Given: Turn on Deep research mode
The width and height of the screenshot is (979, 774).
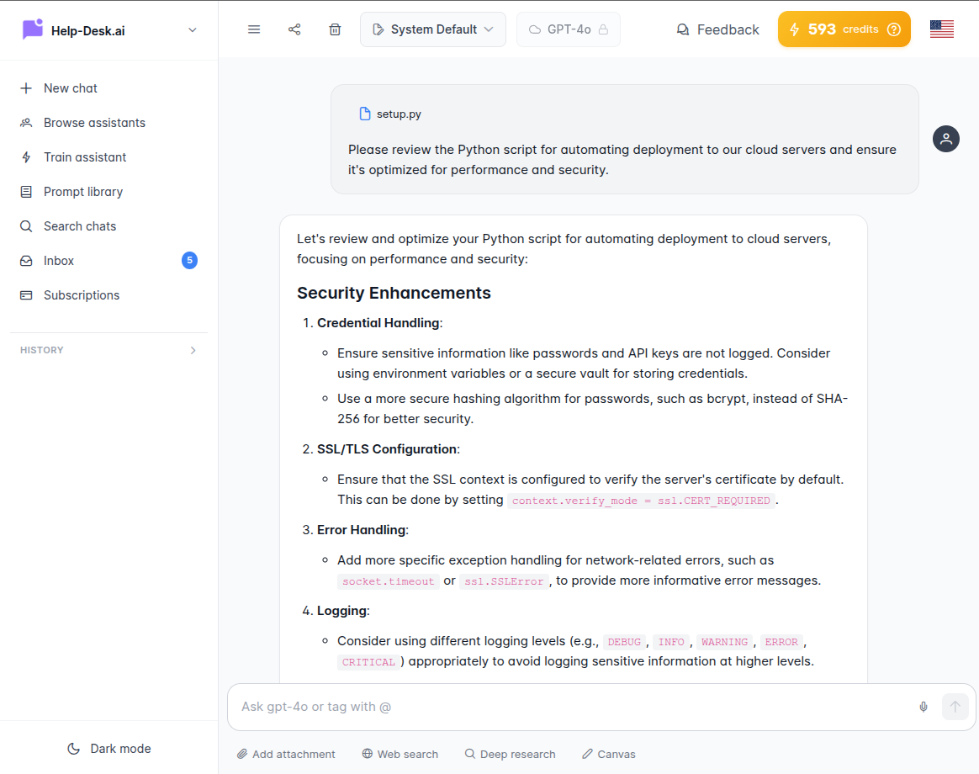Looking at the screenshot, I should point(510,754).
